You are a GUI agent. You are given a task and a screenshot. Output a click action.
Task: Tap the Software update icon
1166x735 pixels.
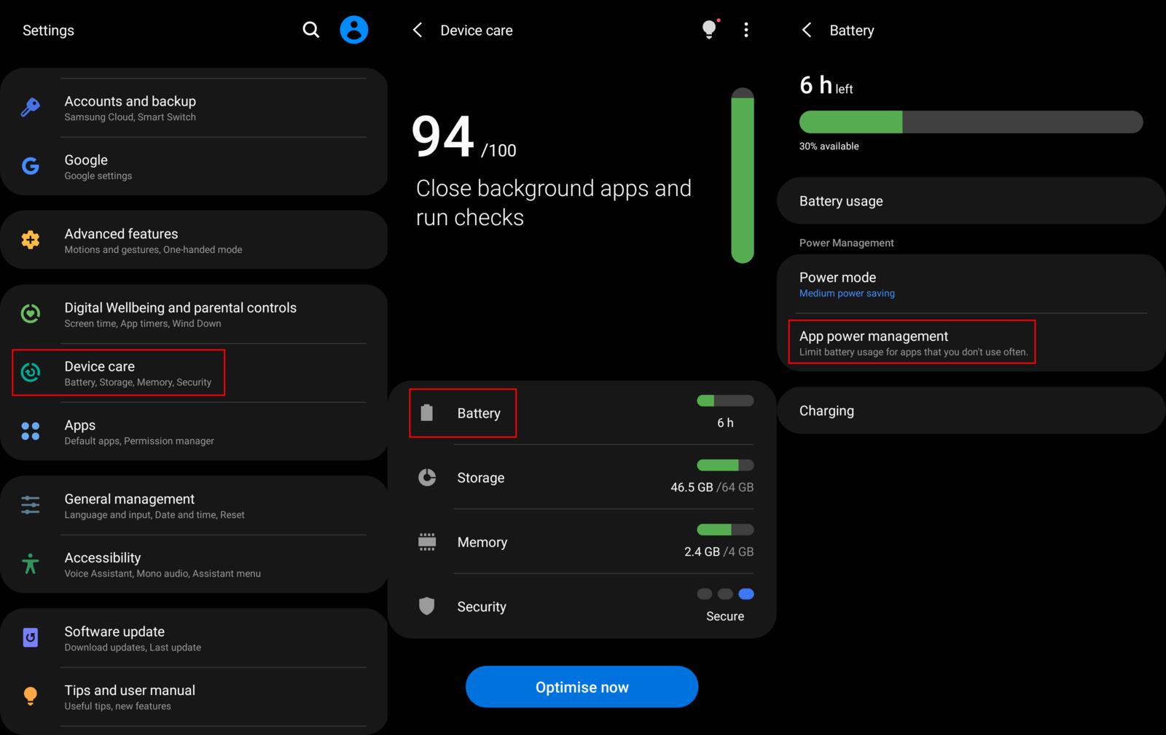click(x=31, y=638)
